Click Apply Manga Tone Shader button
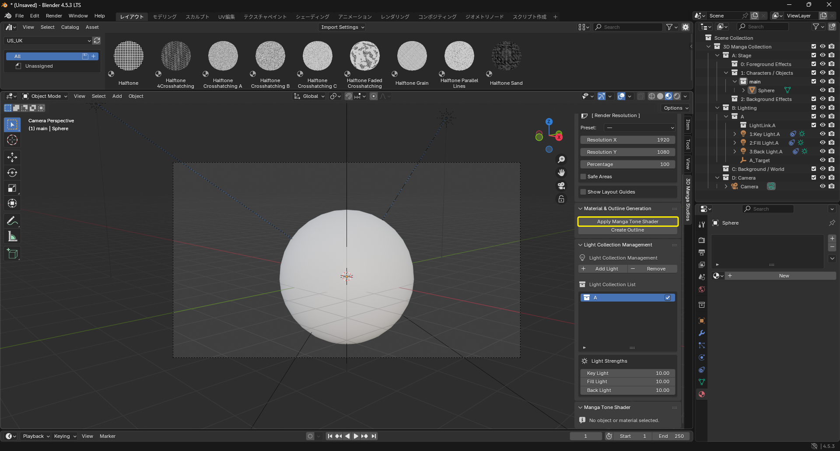Viewport: 840px width, 451px height. point(628,222)
